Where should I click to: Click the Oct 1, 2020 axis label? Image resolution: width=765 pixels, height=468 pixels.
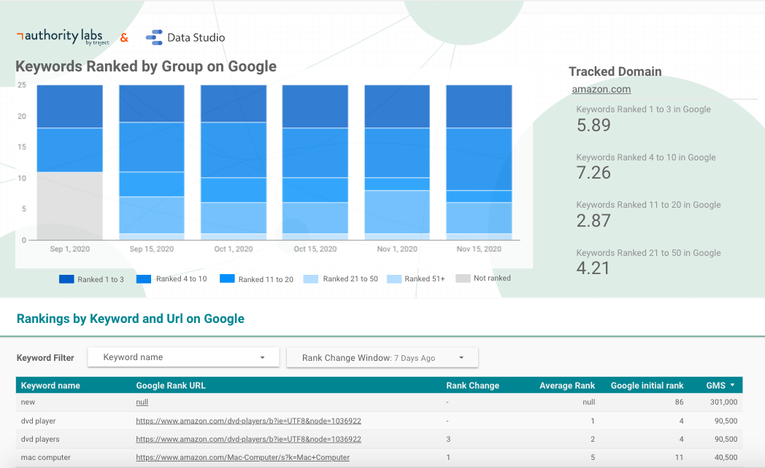[233, 249]
